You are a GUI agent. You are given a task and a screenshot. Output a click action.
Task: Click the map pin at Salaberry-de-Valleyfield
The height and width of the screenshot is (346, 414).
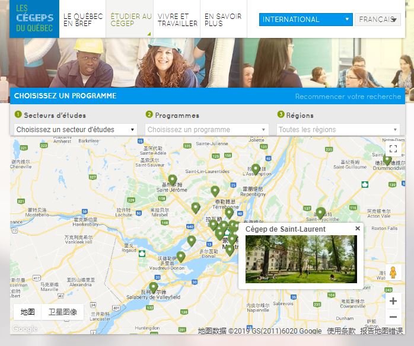(154, 288)
